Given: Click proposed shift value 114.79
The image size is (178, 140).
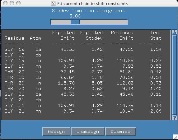Looking at the screenshot, I should [x=125, y=105].
